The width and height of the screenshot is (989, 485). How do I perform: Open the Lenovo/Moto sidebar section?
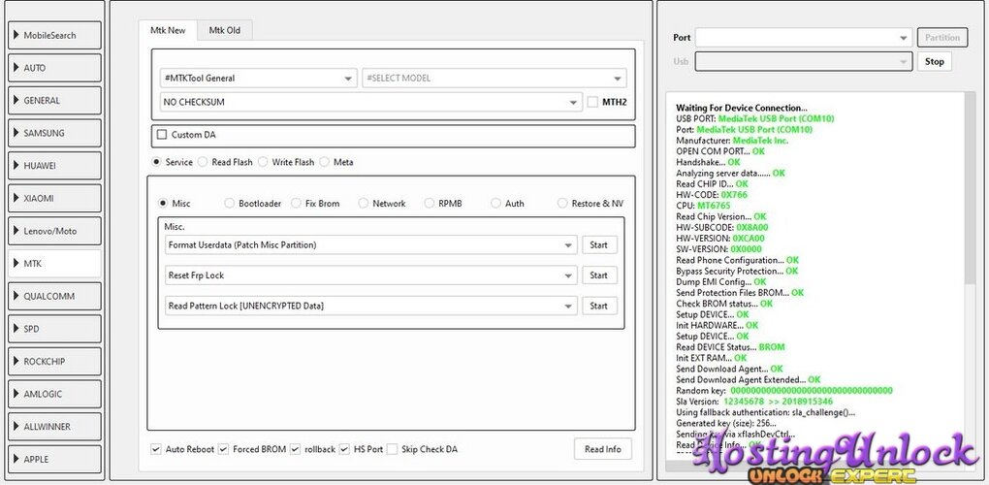pyautogui.click(x=54, y=231)
